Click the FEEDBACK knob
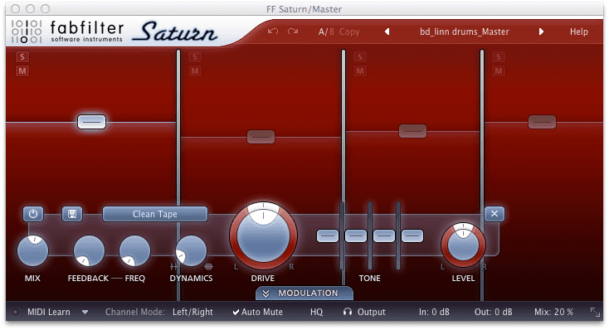609x330 pixels. click(89, 250)
